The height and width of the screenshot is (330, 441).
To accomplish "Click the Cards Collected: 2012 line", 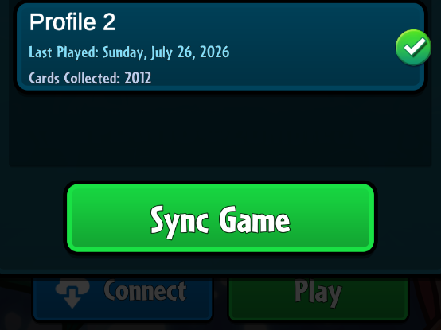I will pos(90,78).
